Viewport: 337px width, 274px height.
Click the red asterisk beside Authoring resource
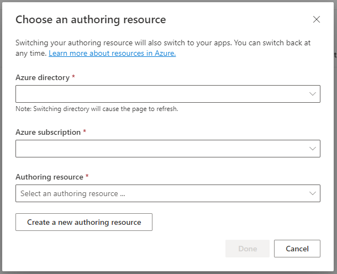tap(87, 176)
